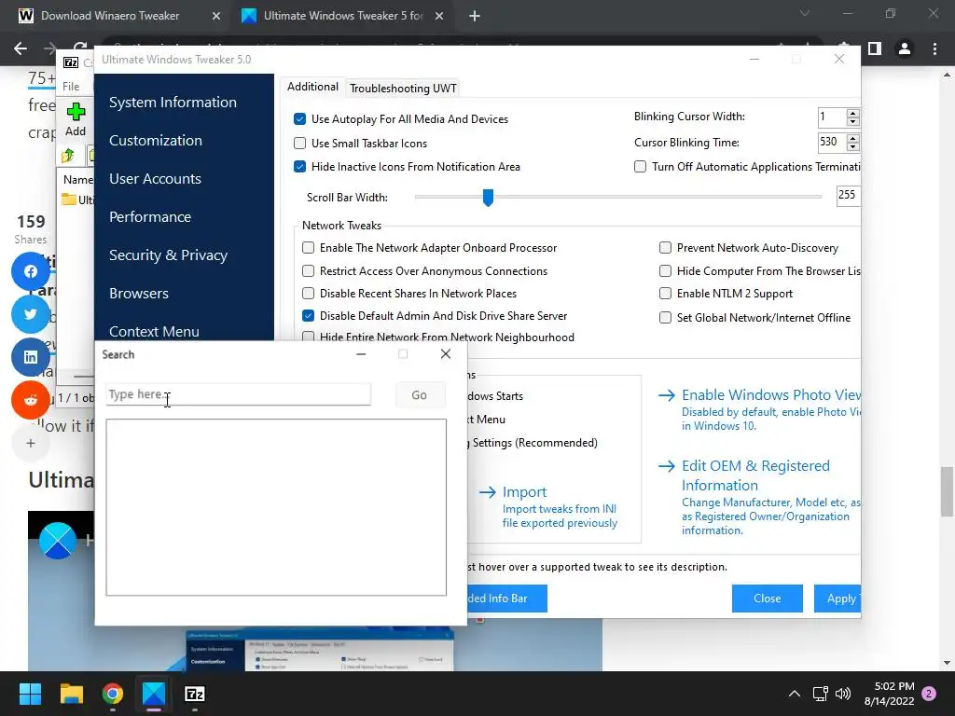Open the Customization section
955x716 pixels.
point(156,141)
